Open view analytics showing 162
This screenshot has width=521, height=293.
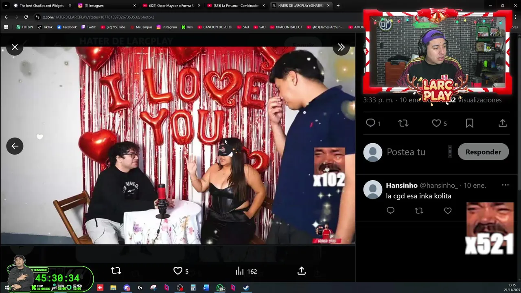point(246,271)
